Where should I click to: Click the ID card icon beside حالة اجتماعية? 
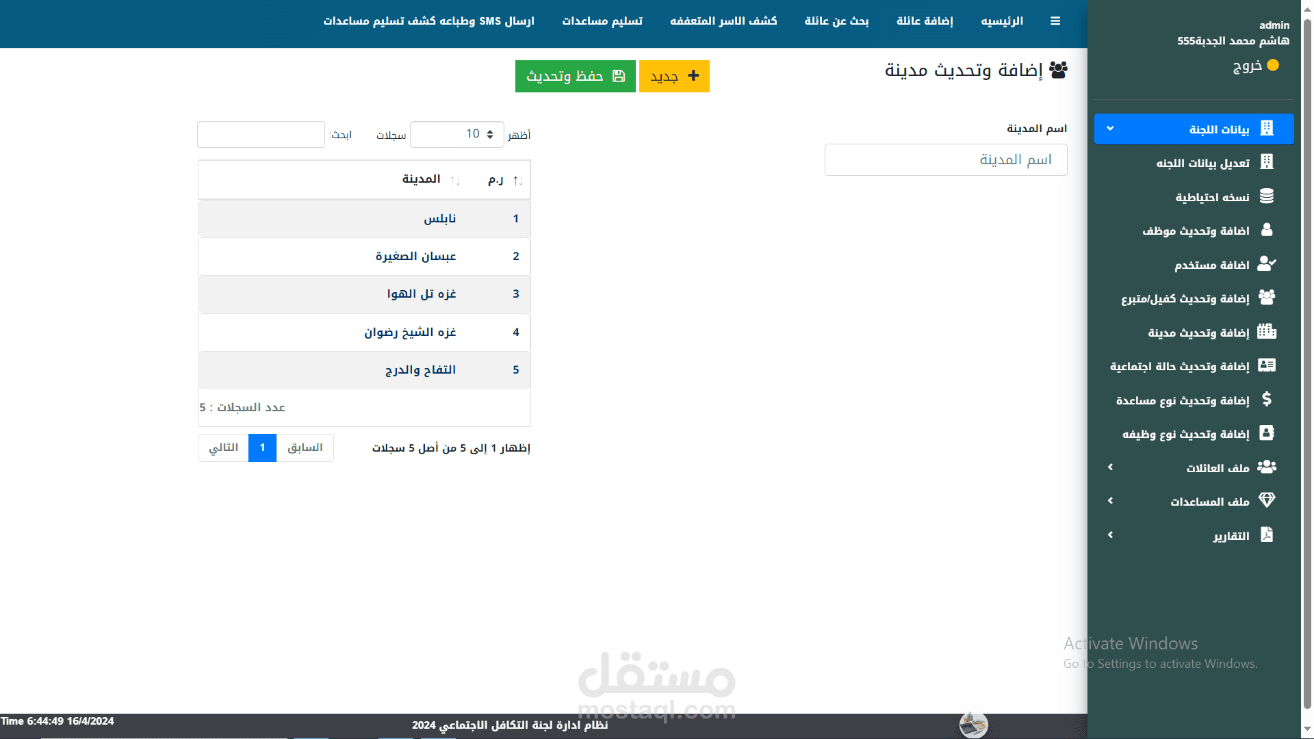(1266, 365)
